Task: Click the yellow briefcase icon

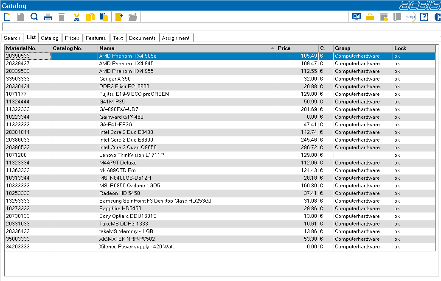Action: click(x=370, y=17)
